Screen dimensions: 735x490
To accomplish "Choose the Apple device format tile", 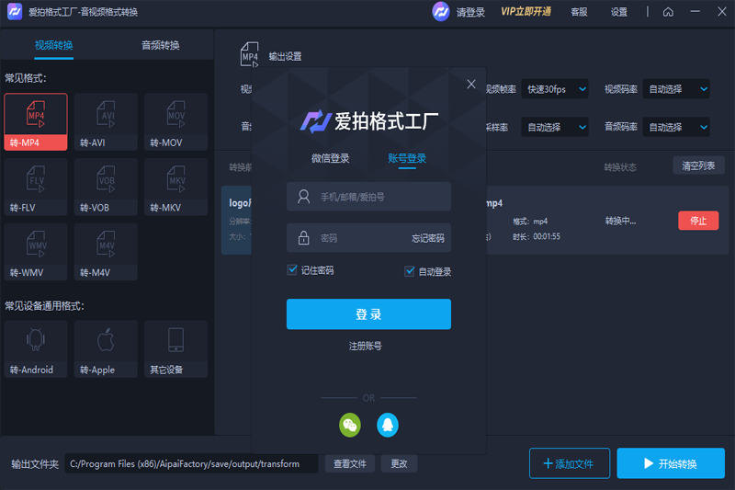I will coord(106,348).
